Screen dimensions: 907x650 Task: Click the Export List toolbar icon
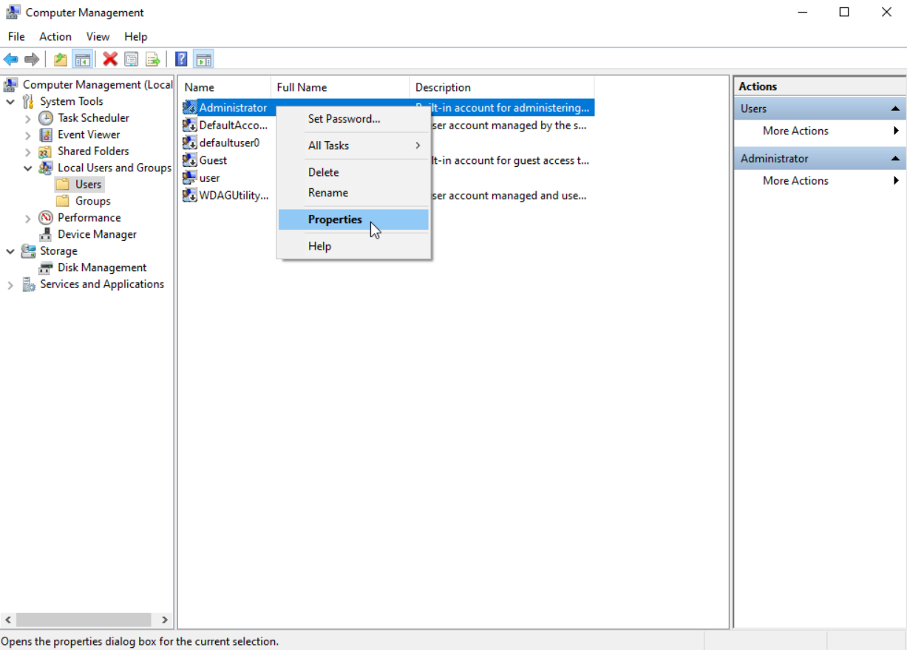153,59
